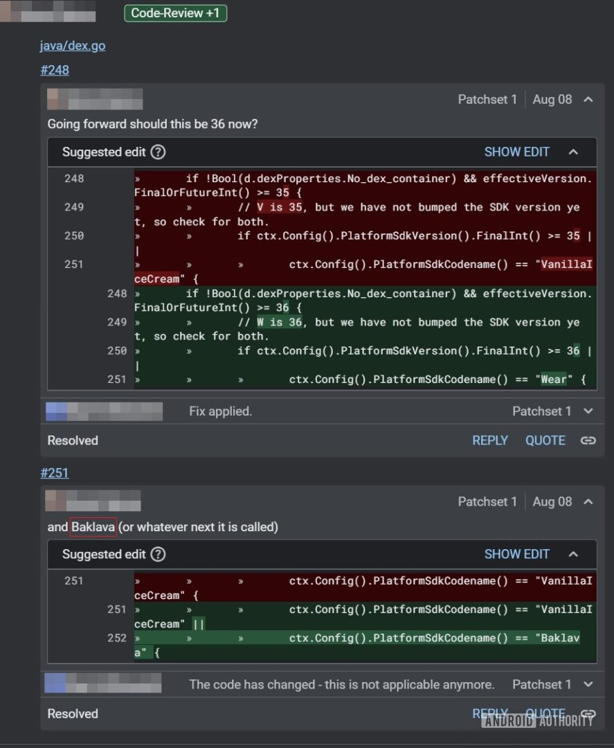This screenshot has width=614, height=748.
Task: Click help icon beside first Suggested edit
Action: click(159, 152)
